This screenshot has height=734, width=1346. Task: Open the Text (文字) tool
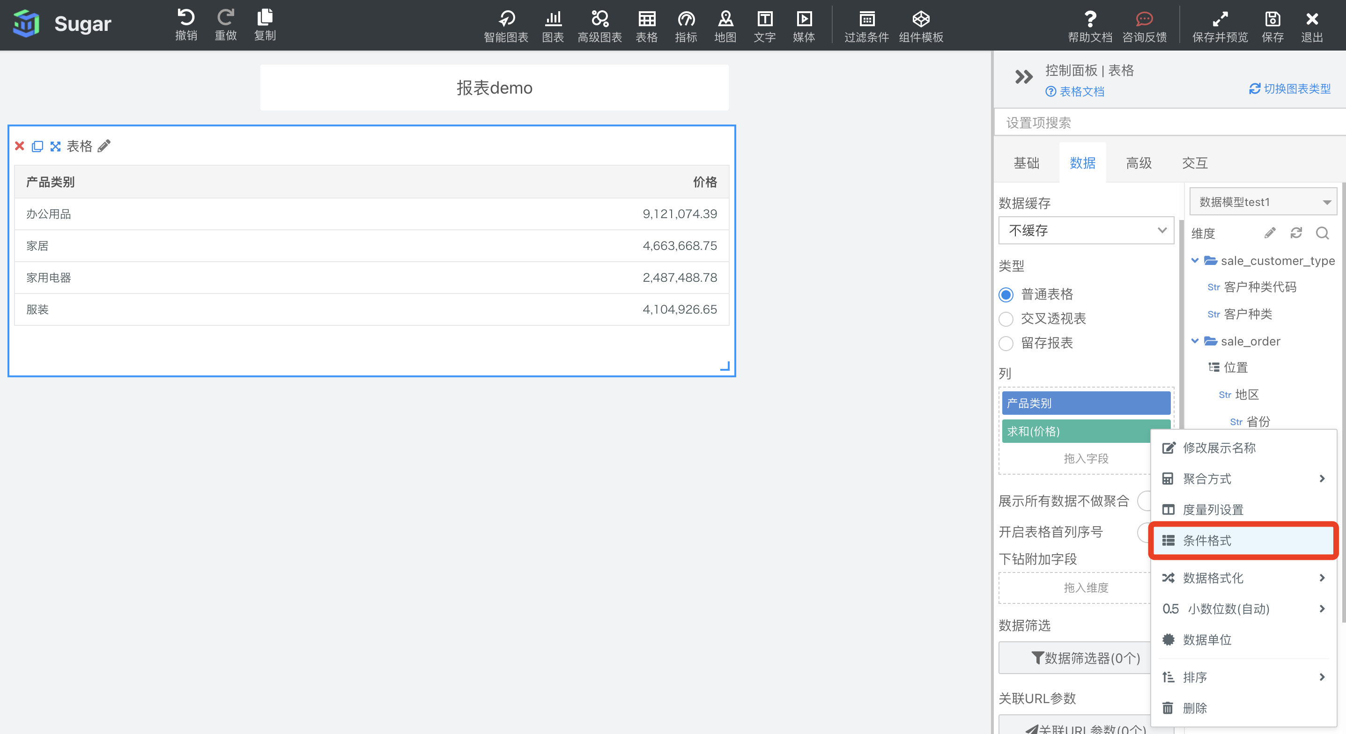click(764, 26)
